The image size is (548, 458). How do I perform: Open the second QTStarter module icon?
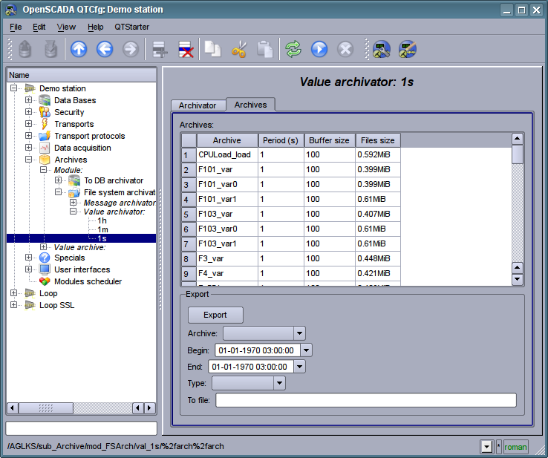[407, 49]
